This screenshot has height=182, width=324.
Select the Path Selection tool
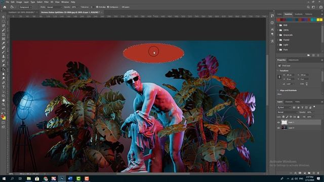(4, 91)
